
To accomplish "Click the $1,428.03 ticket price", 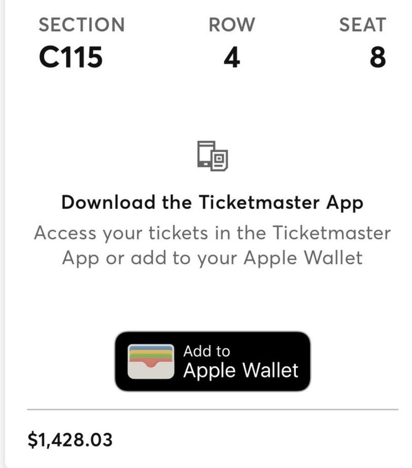I will (70, 439).
